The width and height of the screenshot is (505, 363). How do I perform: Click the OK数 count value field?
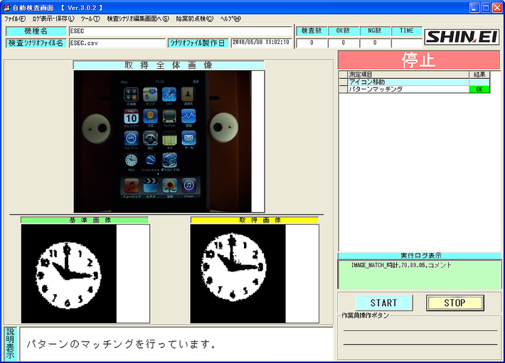coord(343,43)
